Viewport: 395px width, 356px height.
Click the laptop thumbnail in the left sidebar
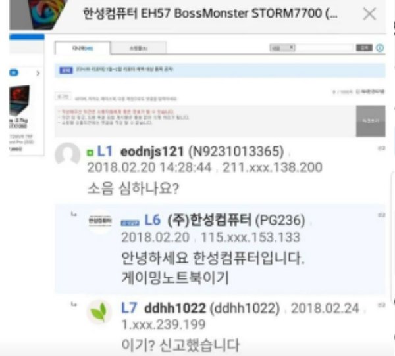point(19,100)
